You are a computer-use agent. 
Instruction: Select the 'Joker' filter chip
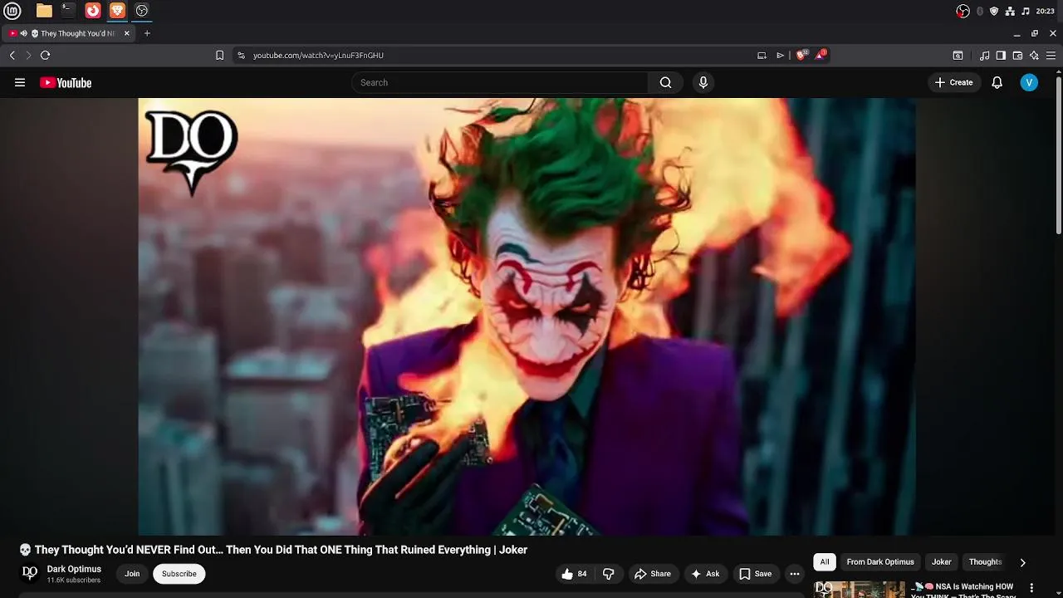(x=942, y=562)
